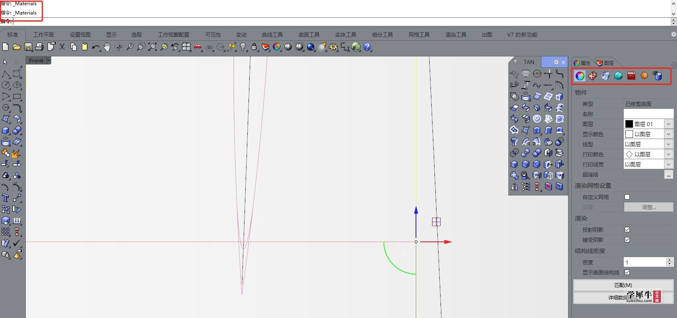
Task: Toggle the 投射阴影 checkbox
Action: coord(627,230)
